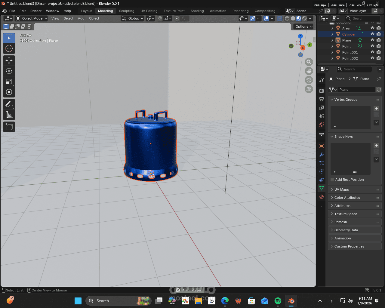Expand the Cylinder tree item in outliner
The image size is (385, 308).
(332, 34)
